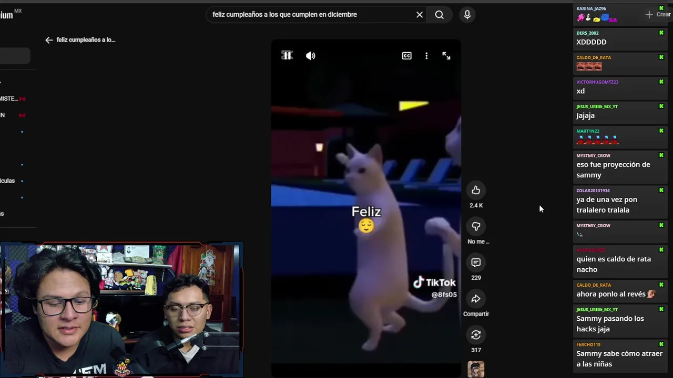Click the green badge on FERCHO115 message
The height and width of the screenshot is (378, 673).
coord(661,344)
